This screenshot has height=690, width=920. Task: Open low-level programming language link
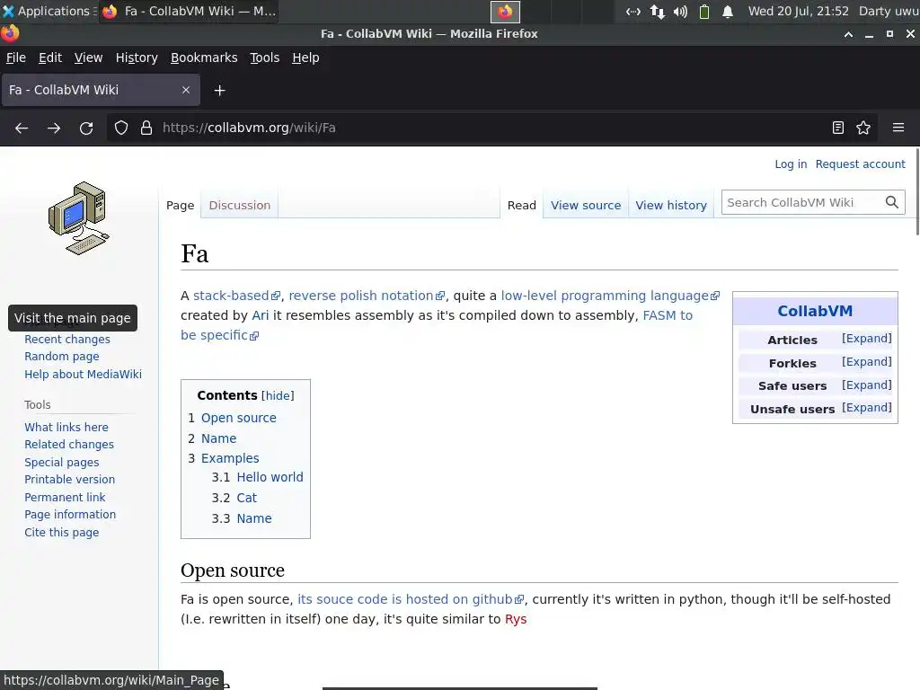tap(610, 296)
